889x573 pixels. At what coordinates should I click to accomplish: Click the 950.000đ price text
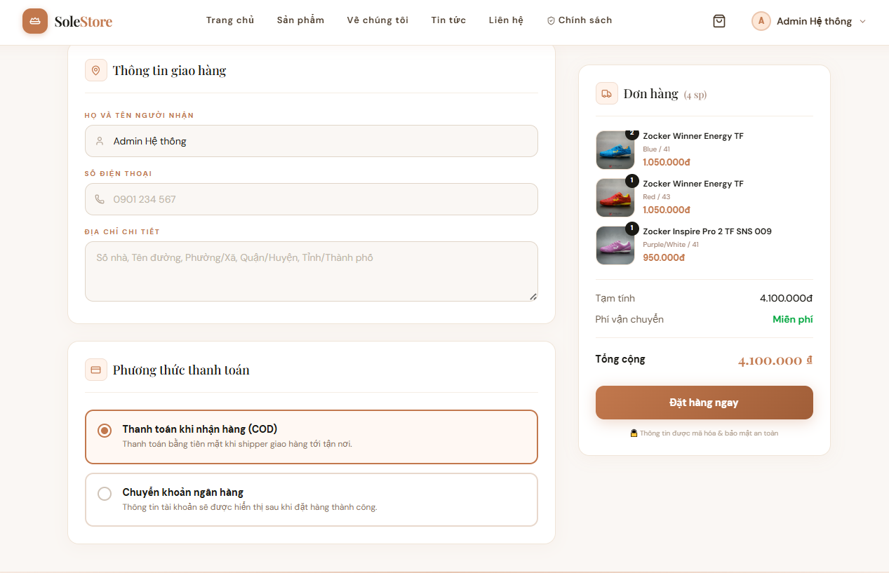coord(664,257)
